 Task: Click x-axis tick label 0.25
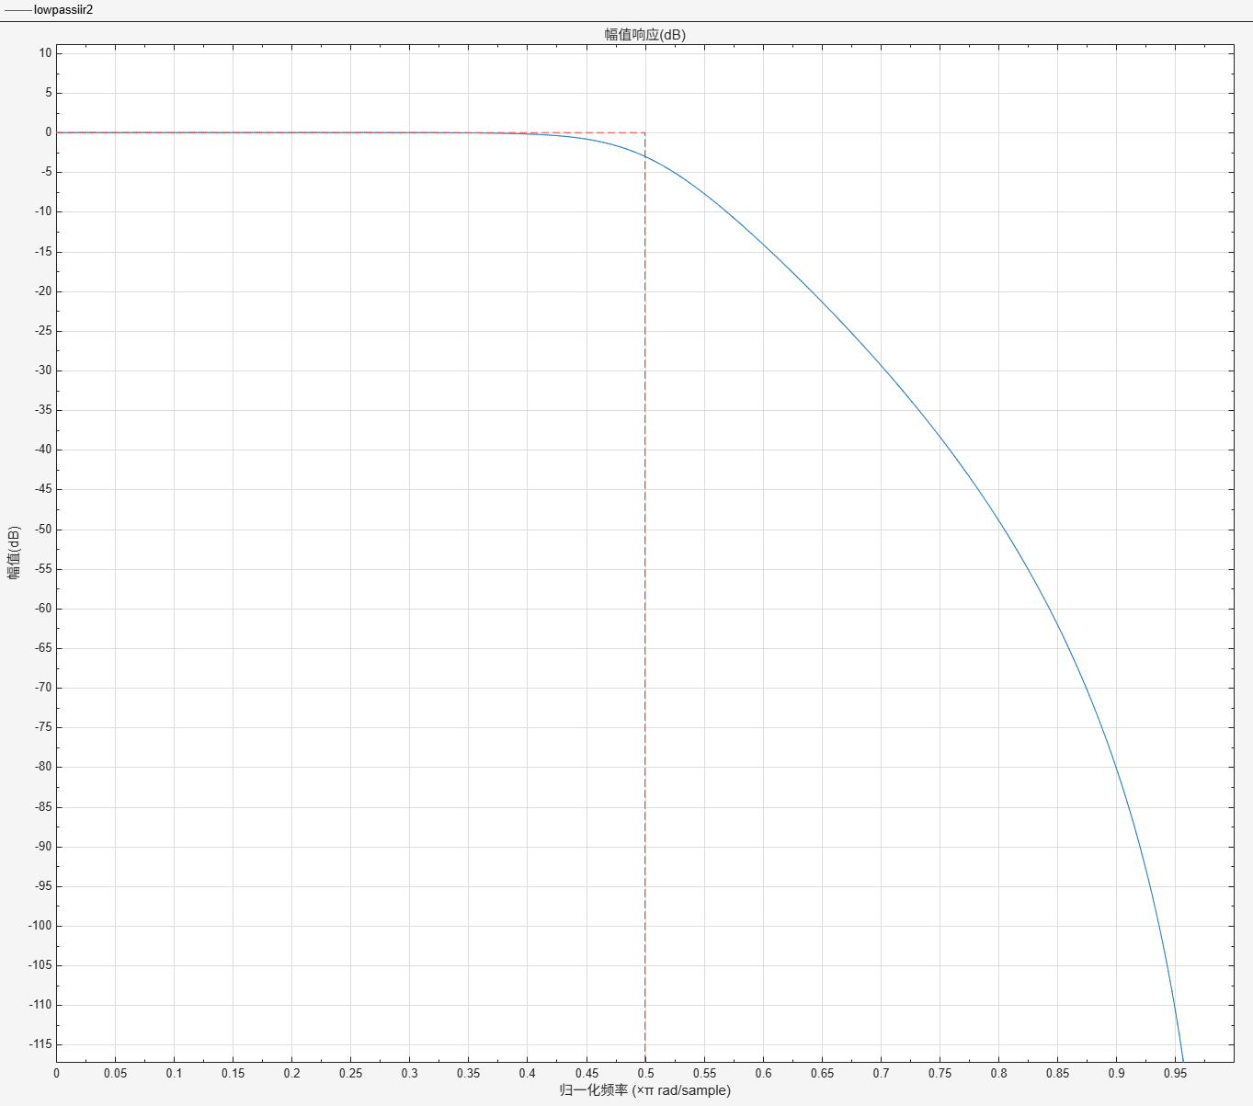[x=350, y=1073]
